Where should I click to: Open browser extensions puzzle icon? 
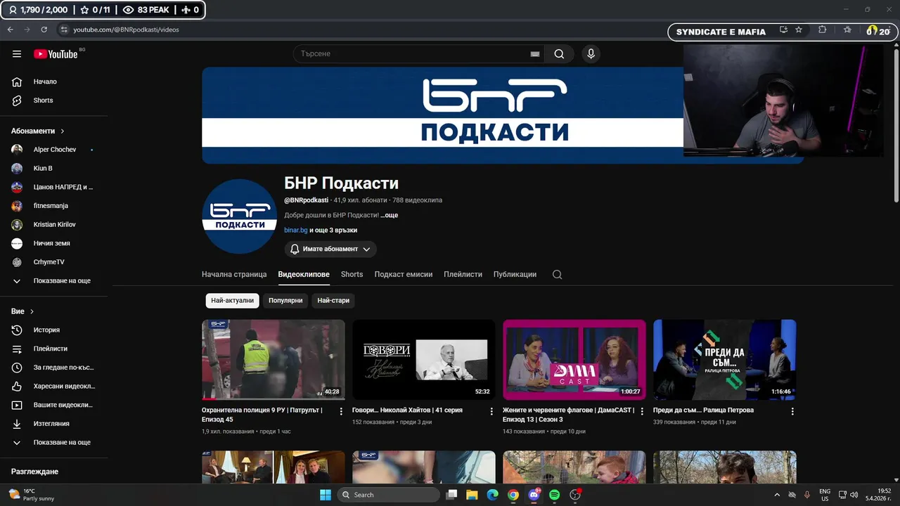click(822, 30)
